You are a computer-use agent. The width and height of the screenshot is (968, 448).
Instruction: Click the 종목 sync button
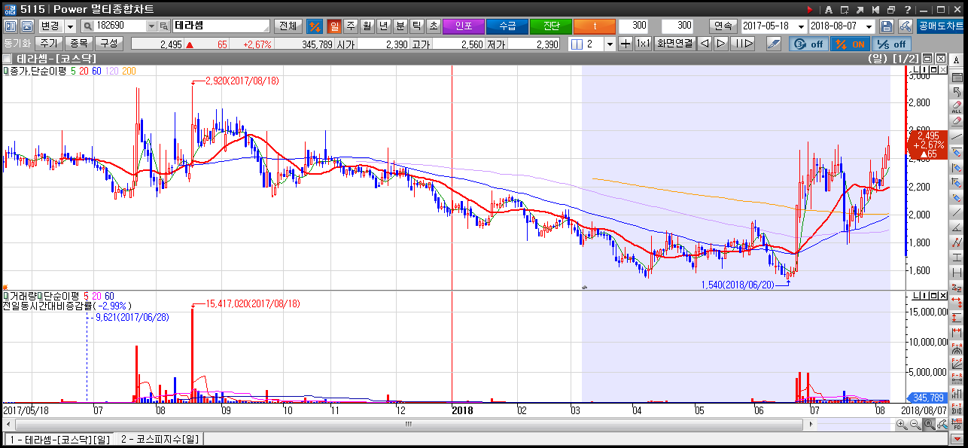pyautogui.click(x=78, y=44)
